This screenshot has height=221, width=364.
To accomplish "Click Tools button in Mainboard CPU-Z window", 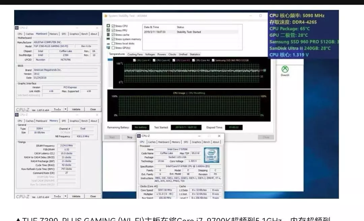I will 57,109.
